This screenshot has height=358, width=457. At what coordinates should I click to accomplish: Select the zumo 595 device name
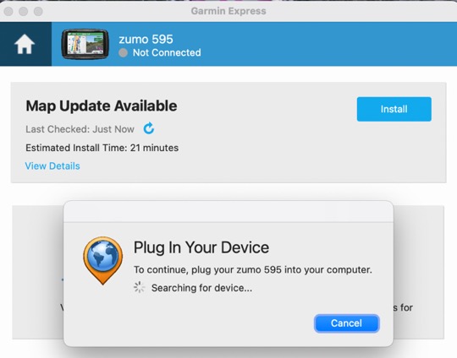(x=146, y=39)
